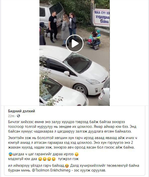This screenshot has height=177, width=149.
Task: Click the @Tsolmon Enkhchimeg mention
Action: click(51, 170)
